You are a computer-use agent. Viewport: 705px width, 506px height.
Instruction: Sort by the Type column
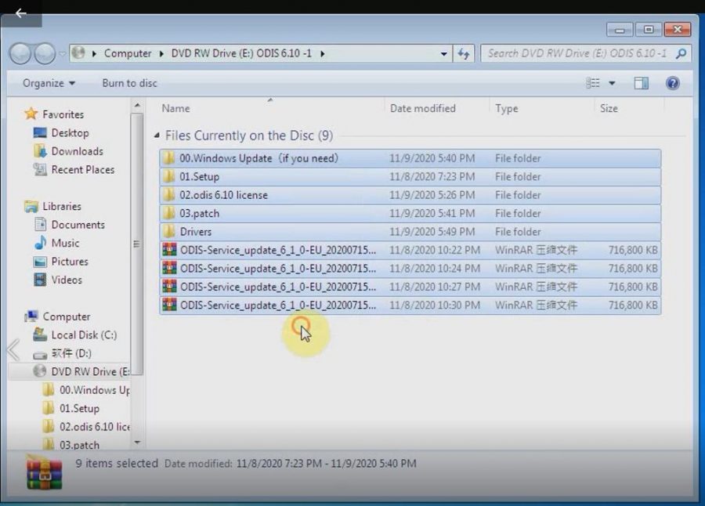pyautogui.click(x=506, y=108)
